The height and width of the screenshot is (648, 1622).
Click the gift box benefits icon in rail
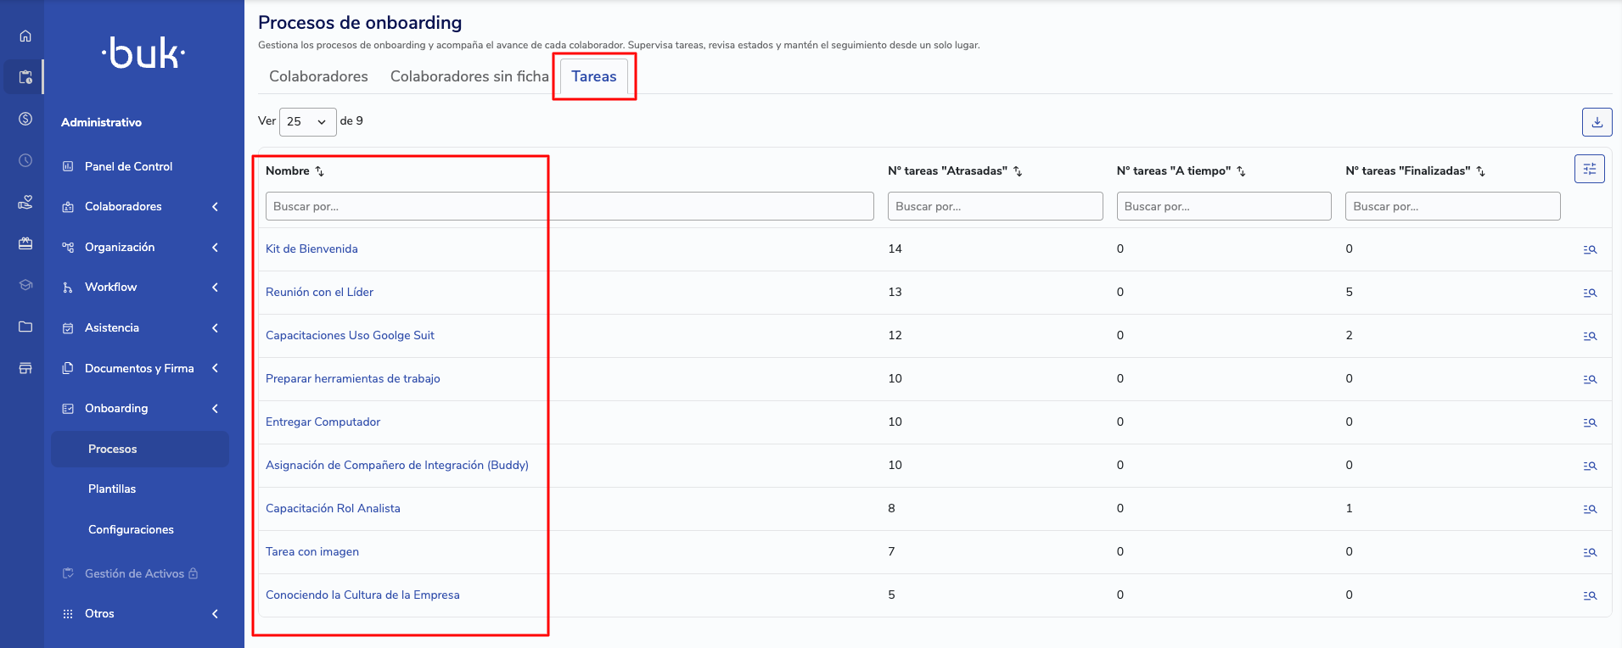(25, 243)
